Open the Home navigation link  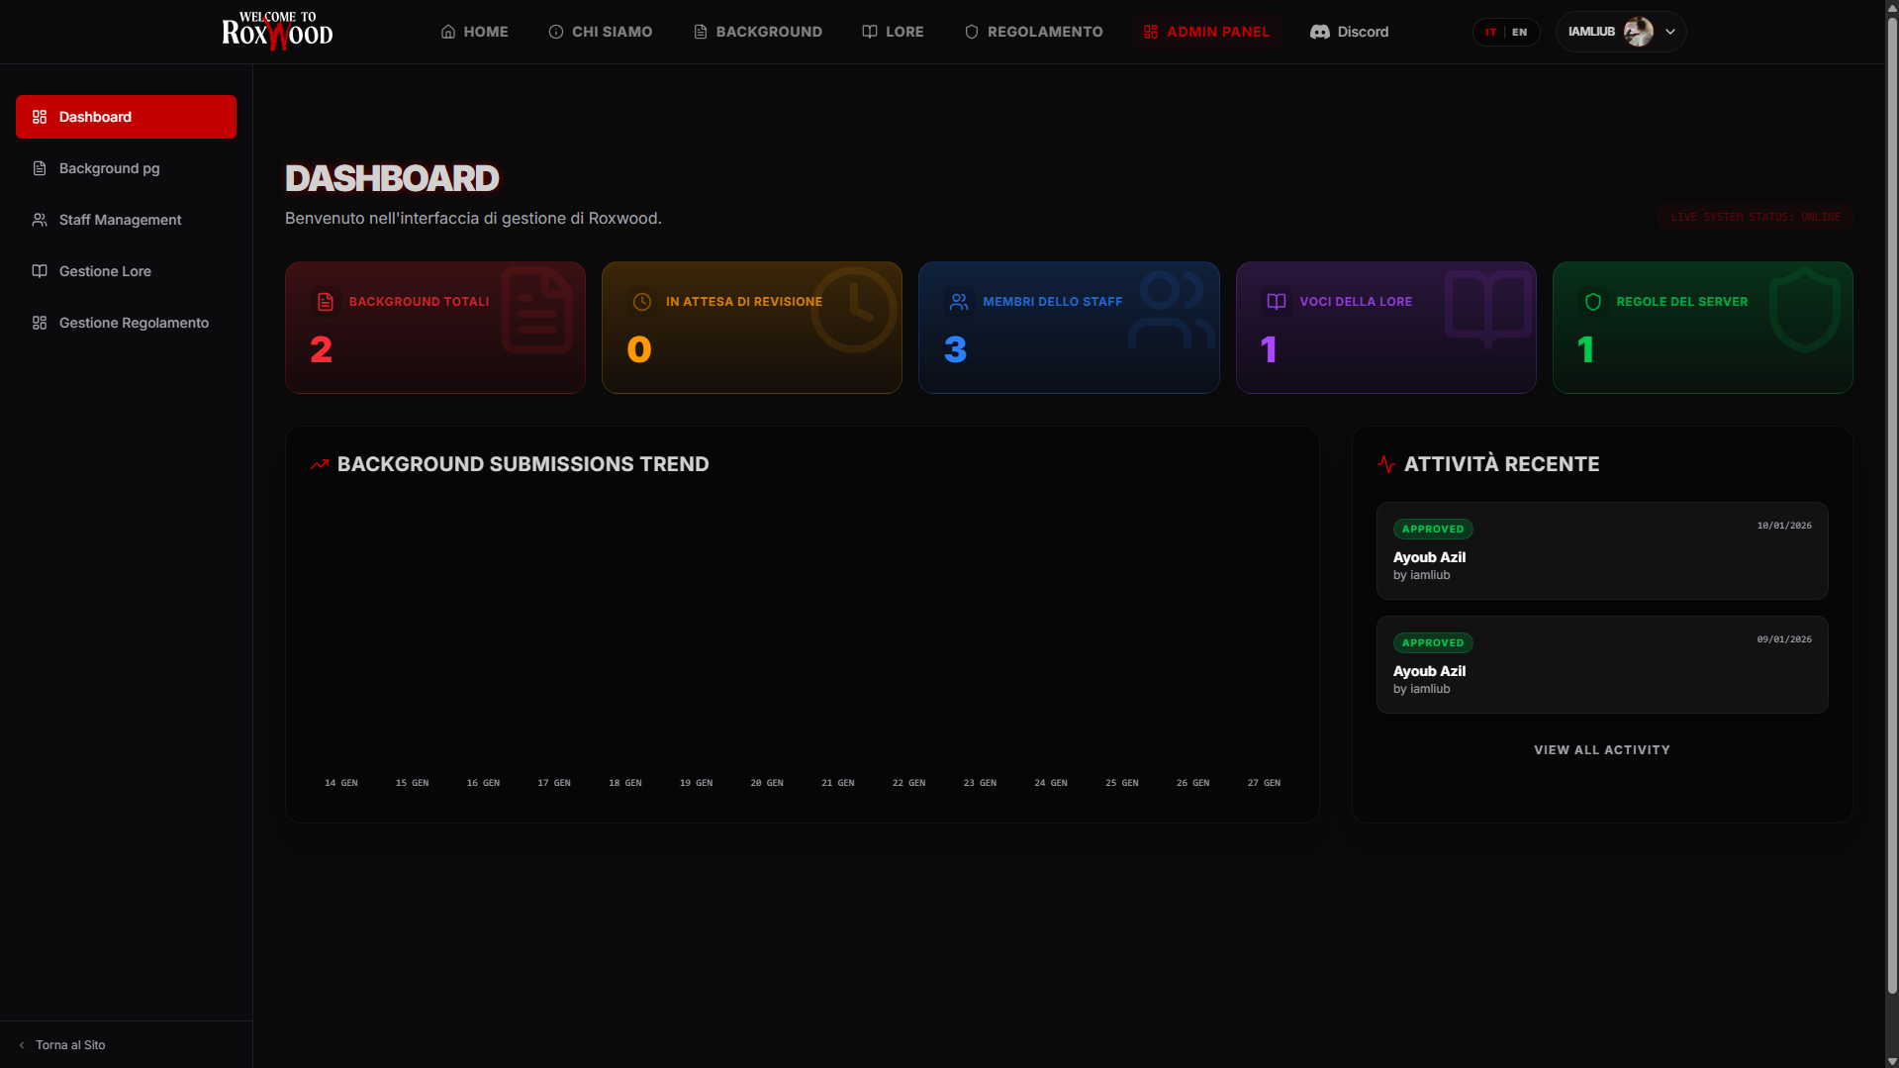(474, 32)
